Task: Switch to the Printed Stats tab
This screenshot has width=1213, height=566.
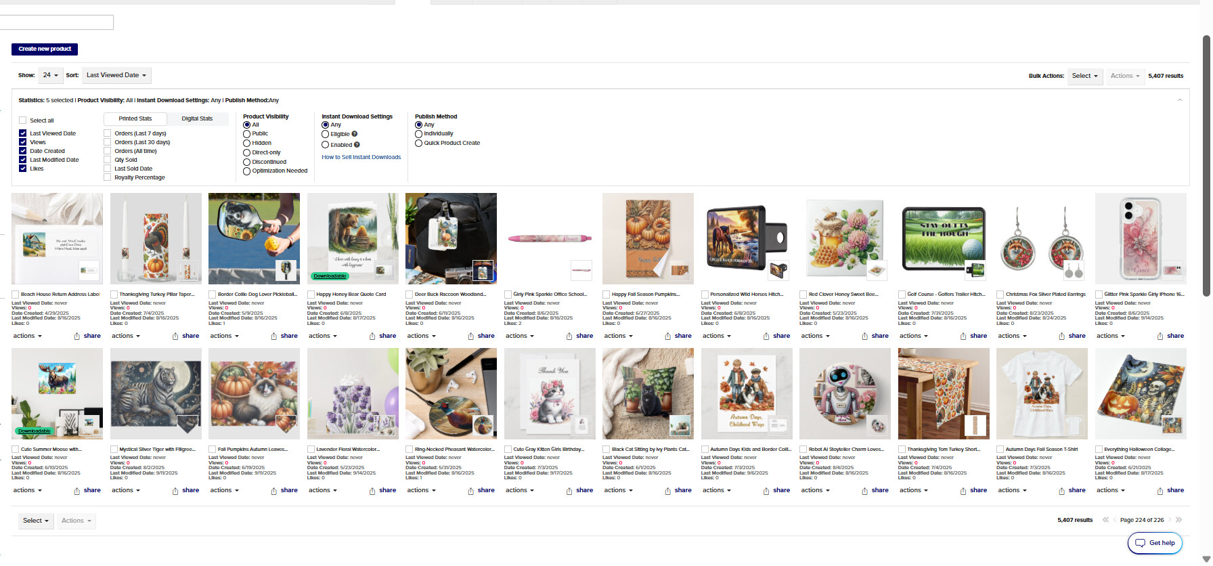Action: (x=135, y=118)
